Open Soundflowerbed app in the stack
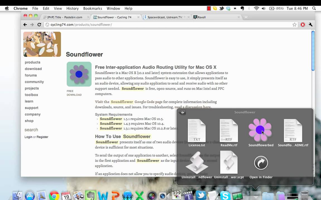Screen dimensions: 321x200 point(260,130)
